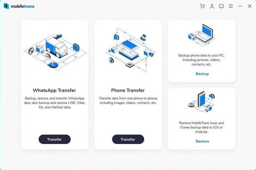Minimize the MobileTrans window
The width and height of the screenshot is (256, 170).
[x=240, y=6]
